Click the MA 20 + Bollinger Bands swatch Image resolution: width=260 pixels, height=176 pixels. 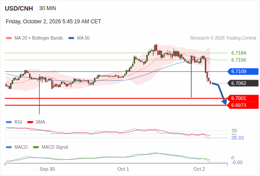9,38
